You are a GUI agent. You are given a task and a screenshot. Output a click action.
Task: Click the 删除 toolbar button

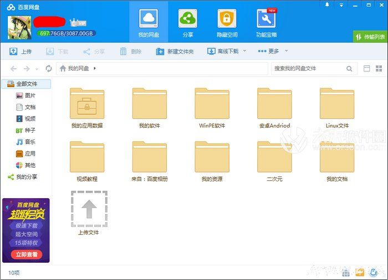point(131,51)
